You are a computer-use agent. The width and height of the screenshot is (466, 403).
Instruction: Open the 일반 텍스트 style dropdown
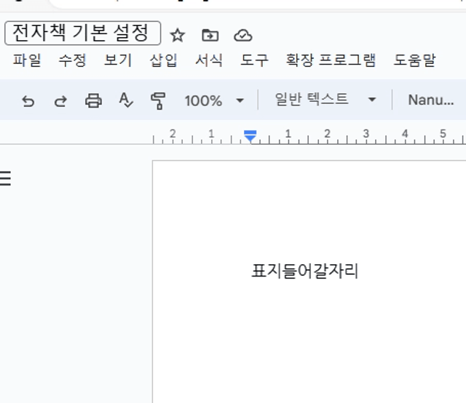click(x=325, y=100)
